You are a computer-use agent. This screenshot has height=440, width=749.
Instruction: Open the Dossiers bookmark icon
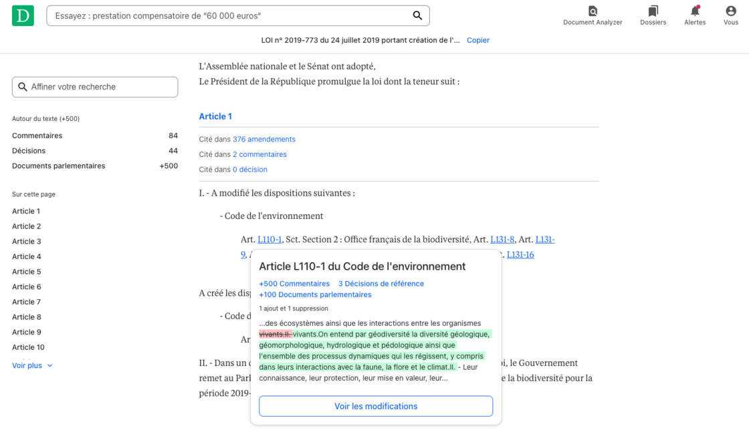tap(653, 11)
